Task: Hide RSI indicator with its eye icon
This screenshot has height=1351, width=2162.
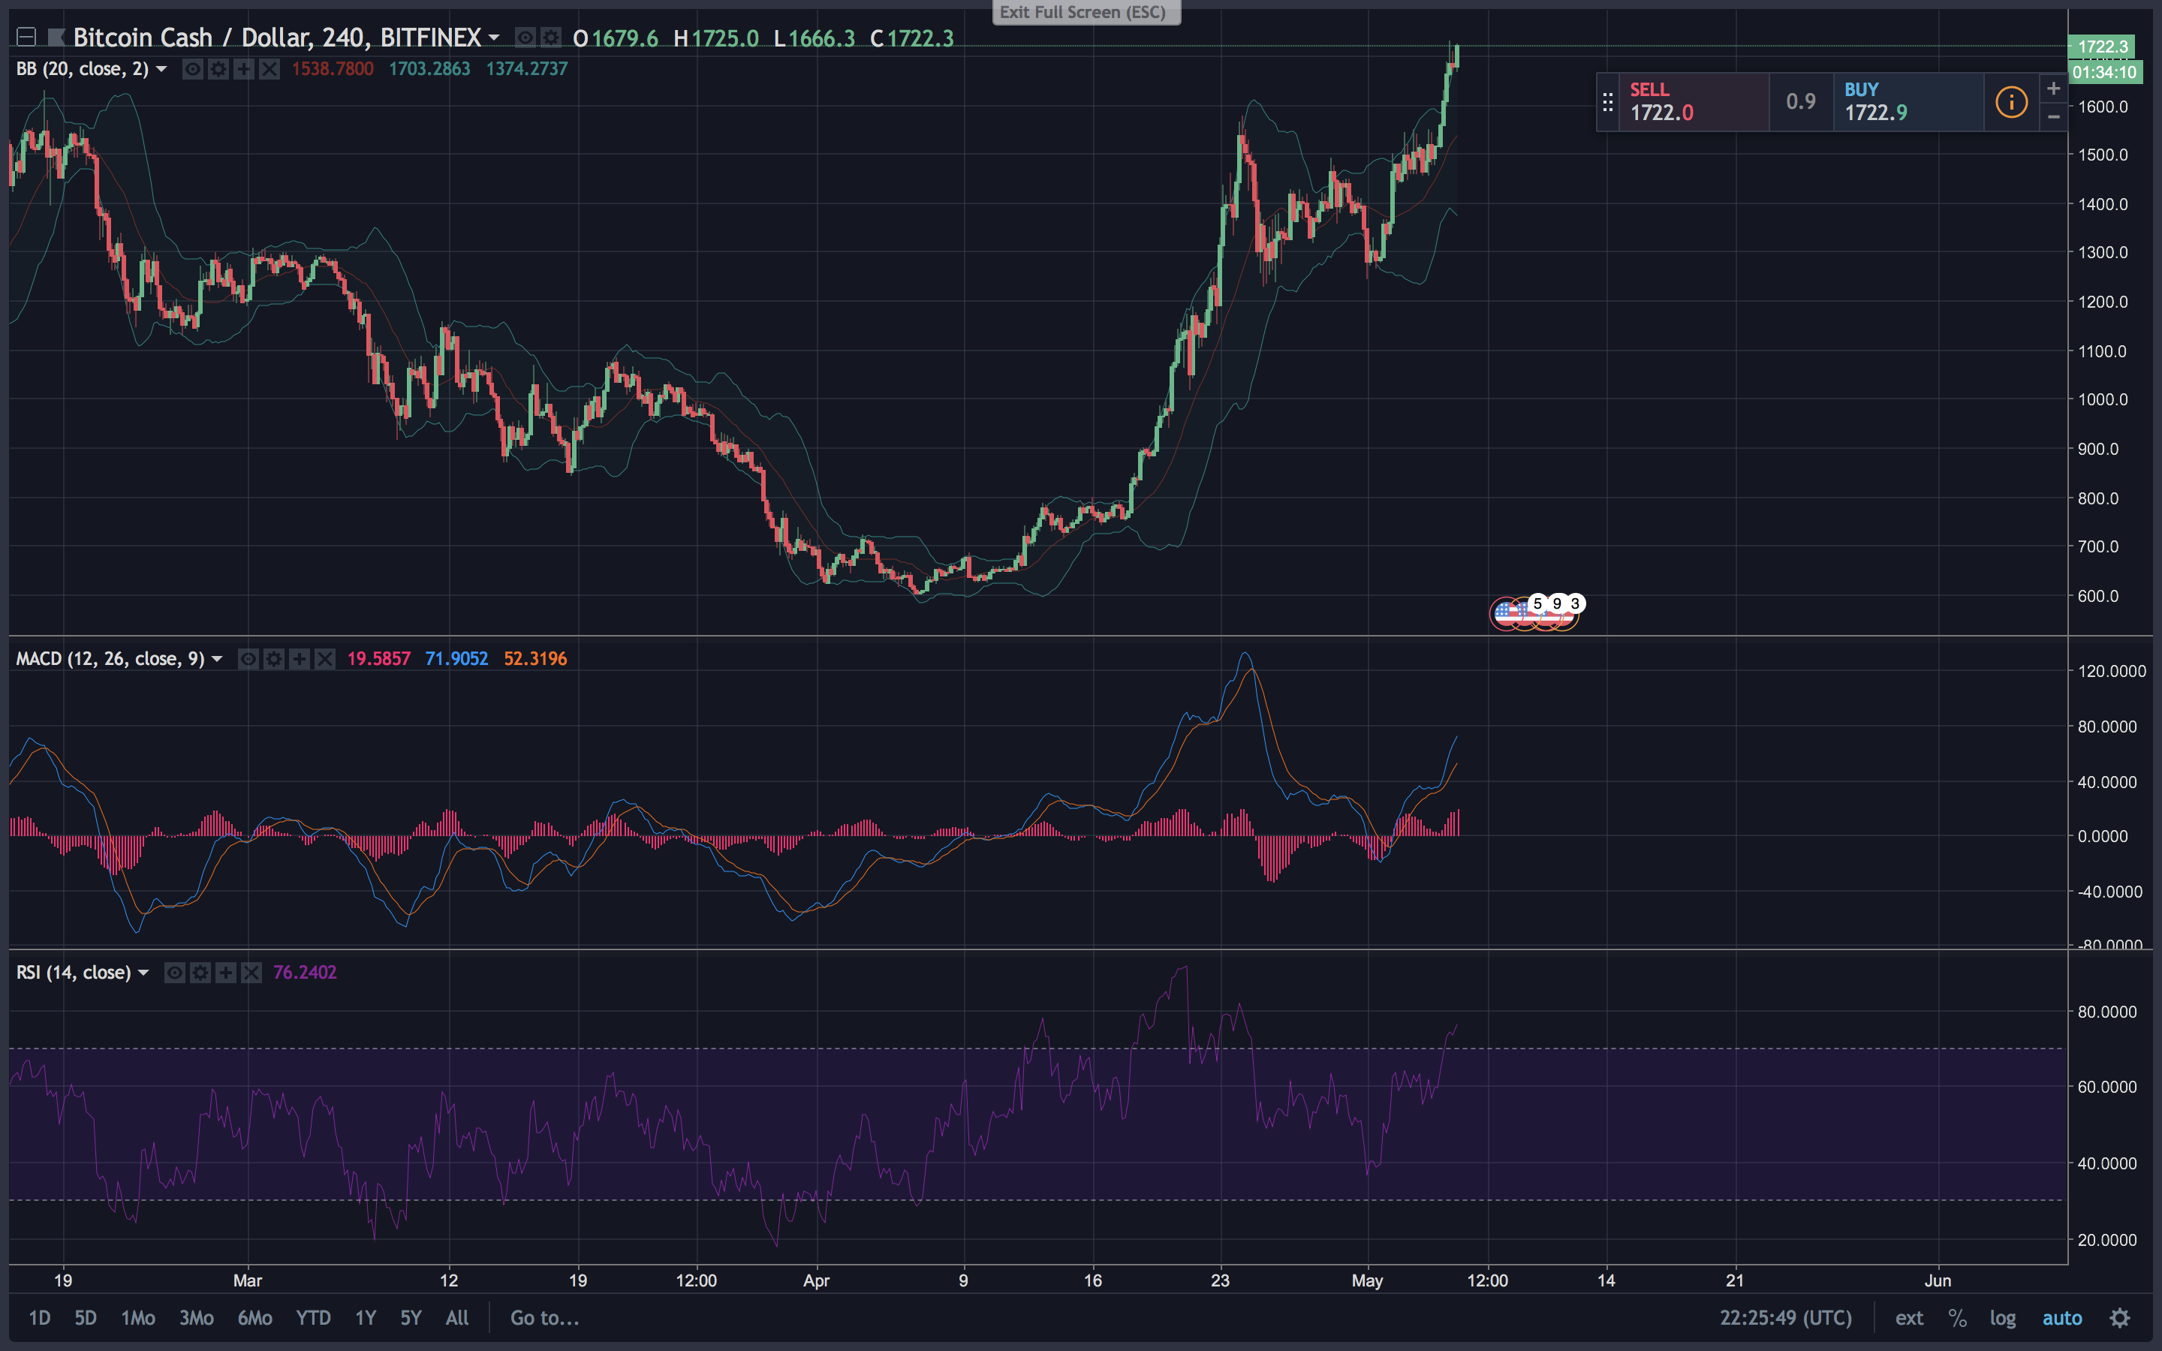Action: tap(174, 972)
